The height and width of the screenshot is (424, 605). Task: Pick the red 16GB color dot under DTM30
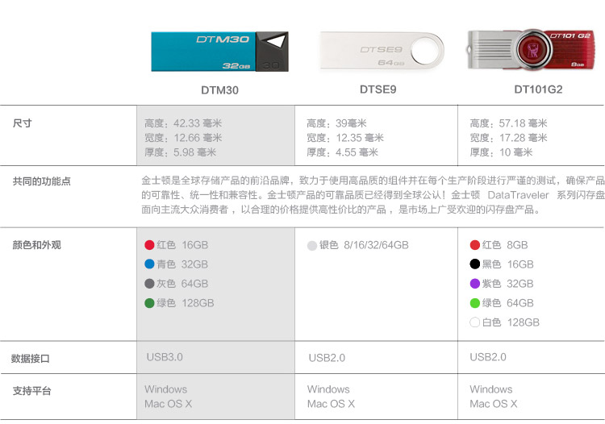tap(149, 245)
